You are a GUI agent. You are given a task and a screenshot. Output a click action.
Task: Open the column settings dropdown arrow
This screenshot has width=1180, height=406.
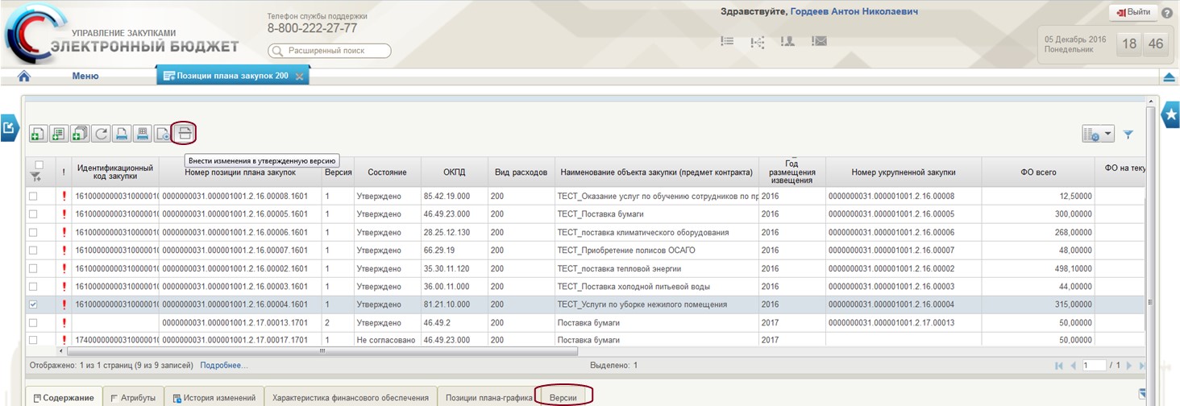point(1108,135)
